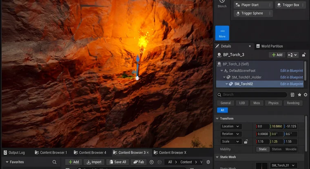This screenshot has height=169, width=310.
Task: Switch to the last Content Browser tab
Action: pyautogui.click(x=170, y=153)
